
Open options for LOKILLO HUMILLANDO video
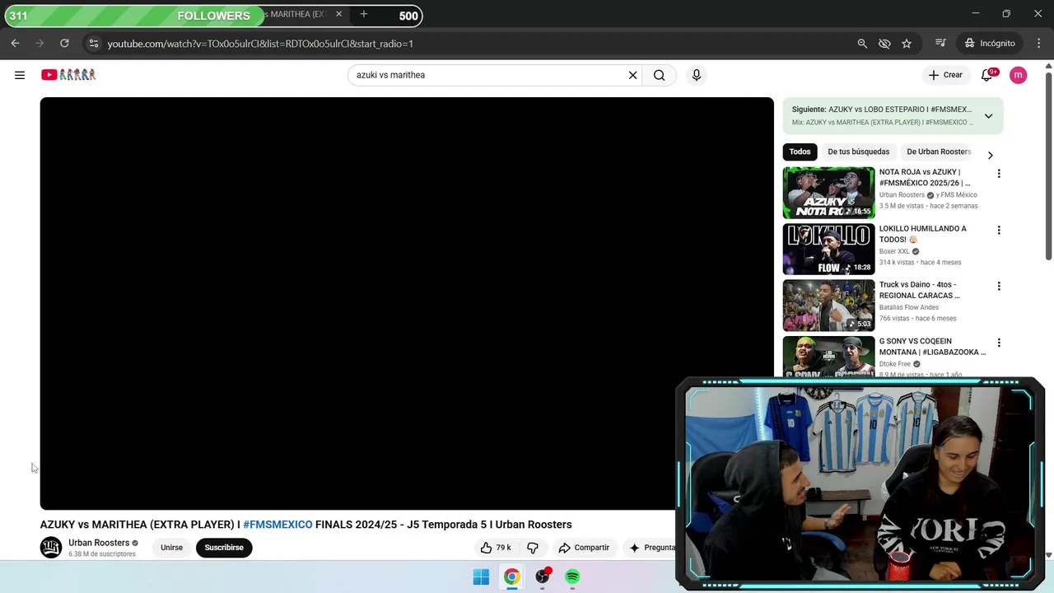pos(999,230)
